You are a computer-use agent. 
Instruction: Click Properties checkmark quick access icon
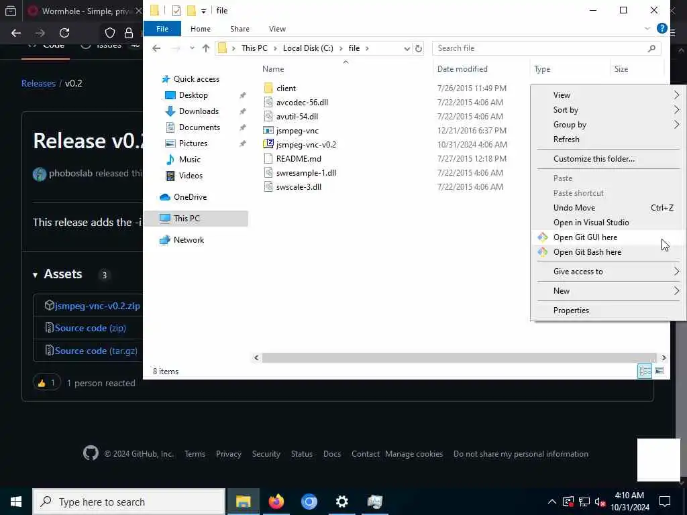(x=176, y=11)
